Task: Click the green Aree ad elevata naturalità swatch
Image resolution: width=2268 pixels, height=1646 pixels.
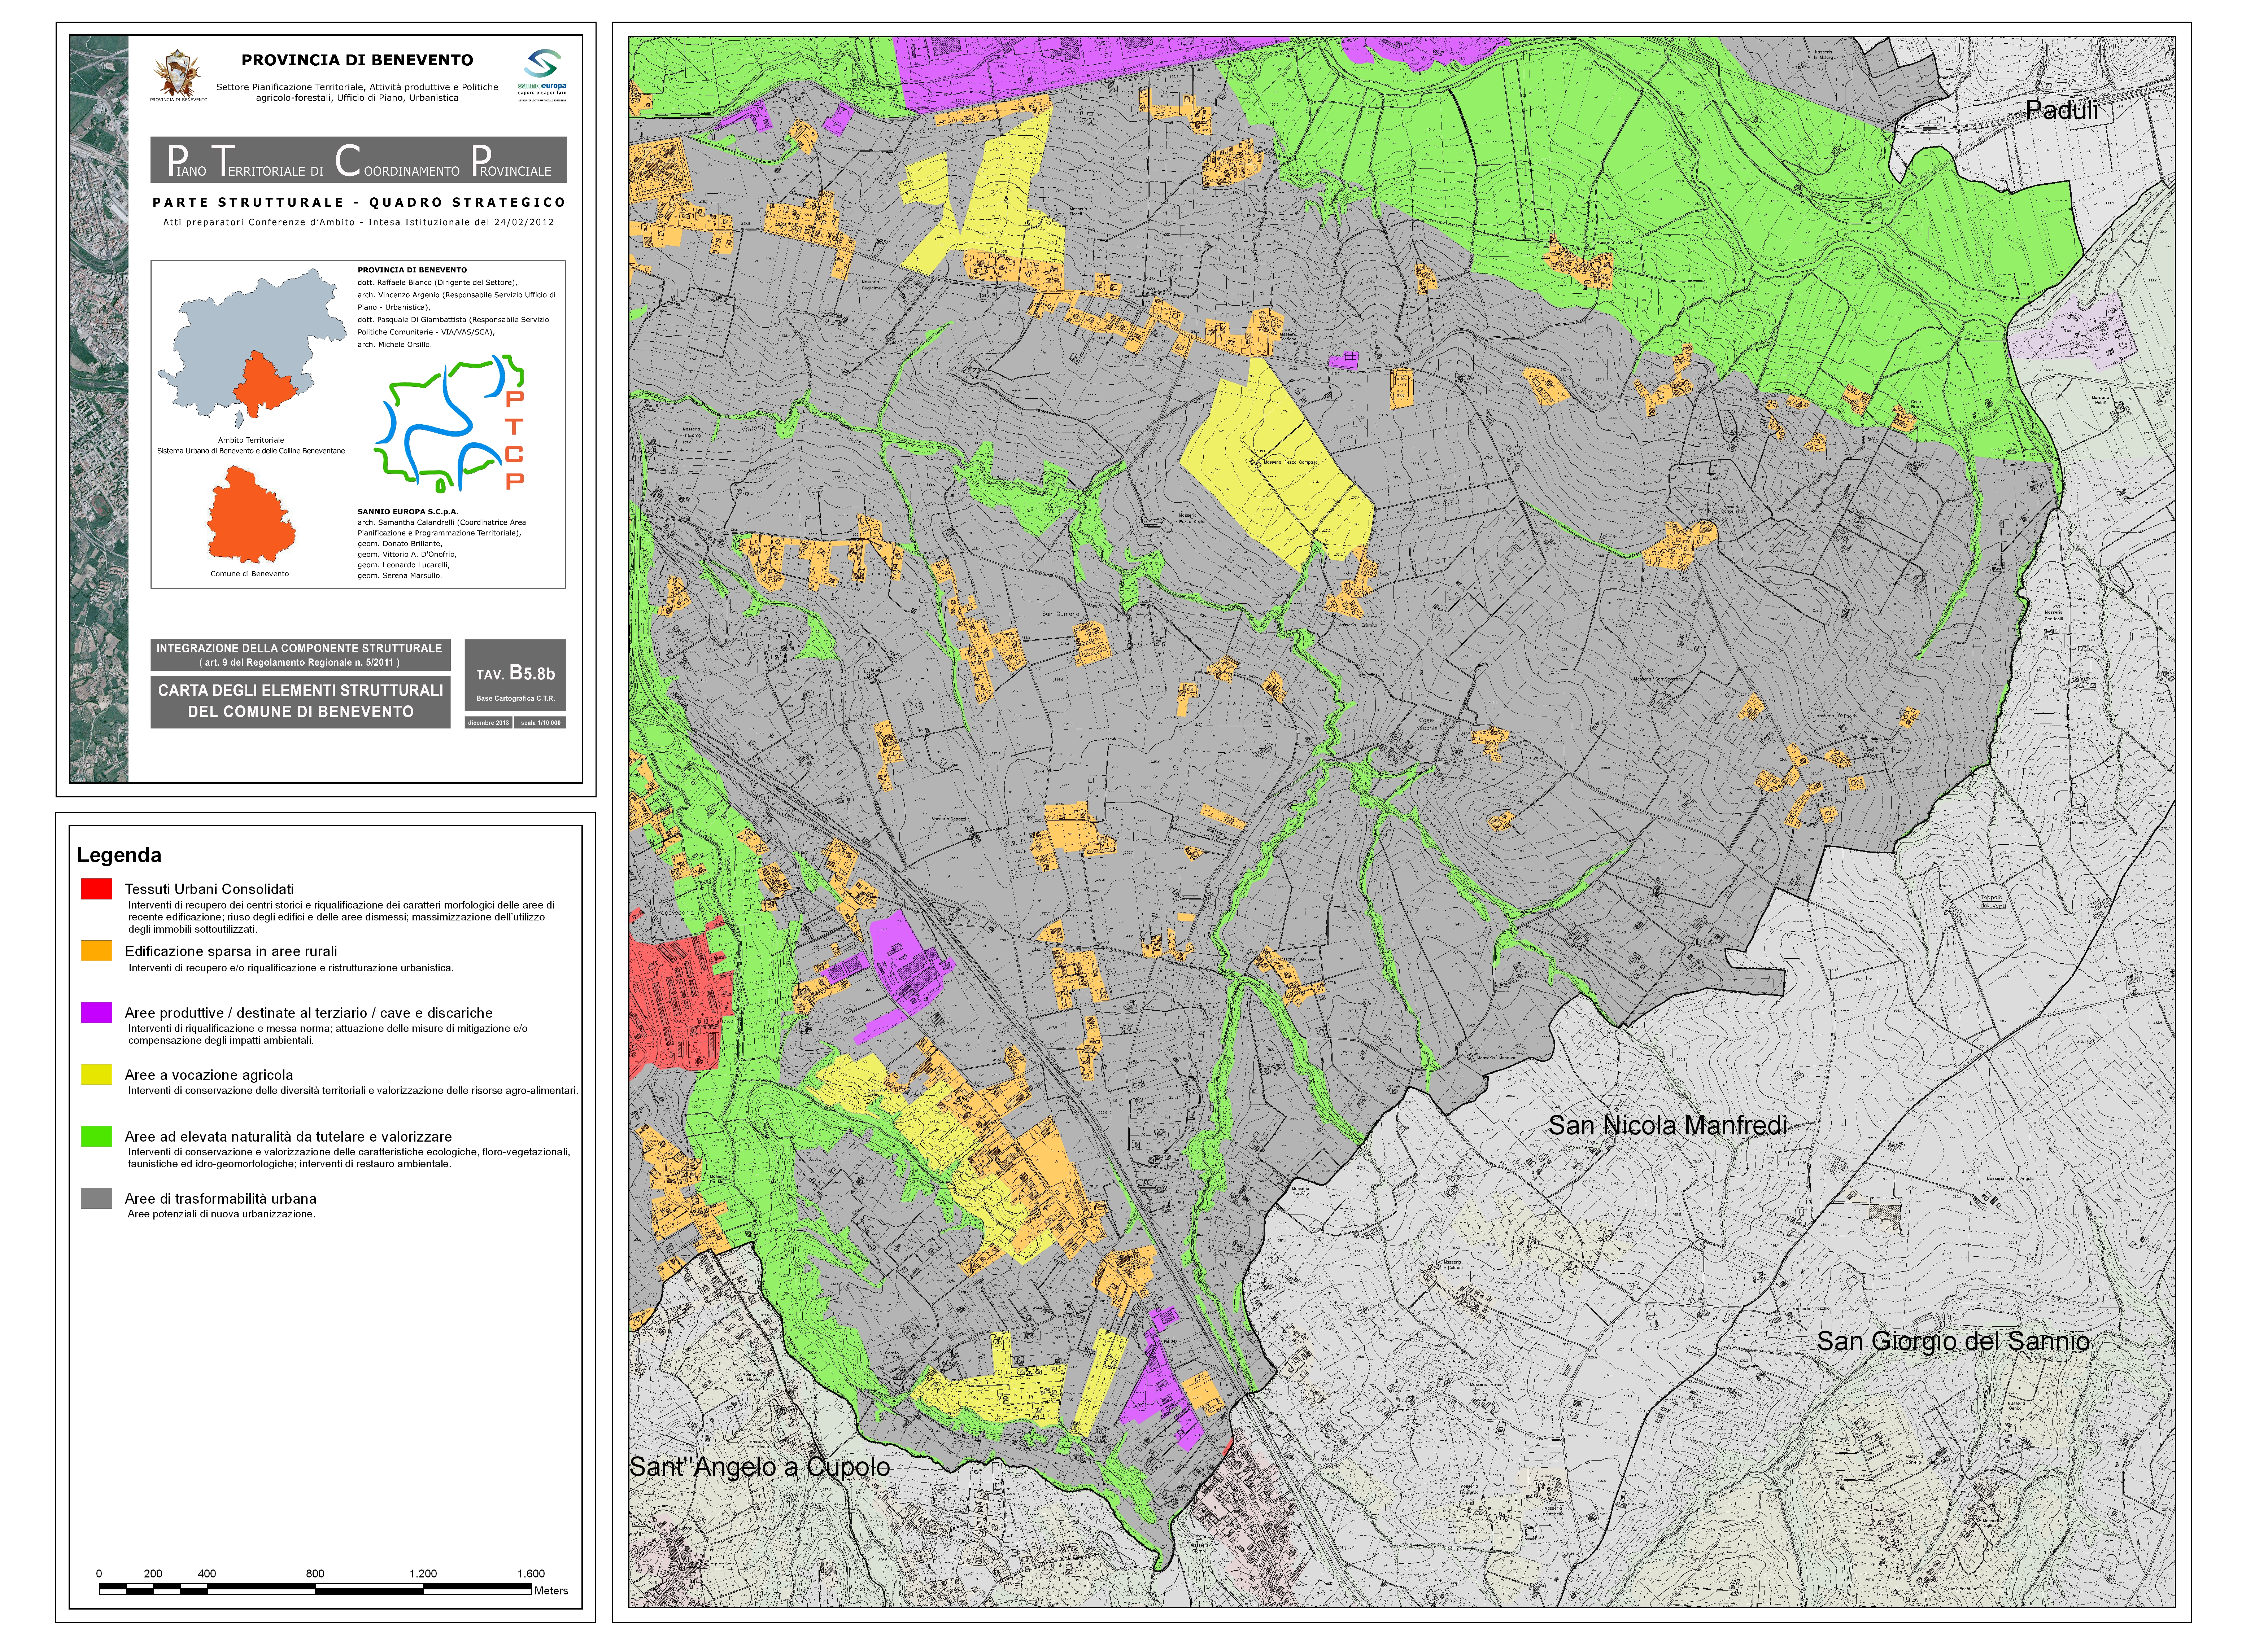Action: [96, 1136]
